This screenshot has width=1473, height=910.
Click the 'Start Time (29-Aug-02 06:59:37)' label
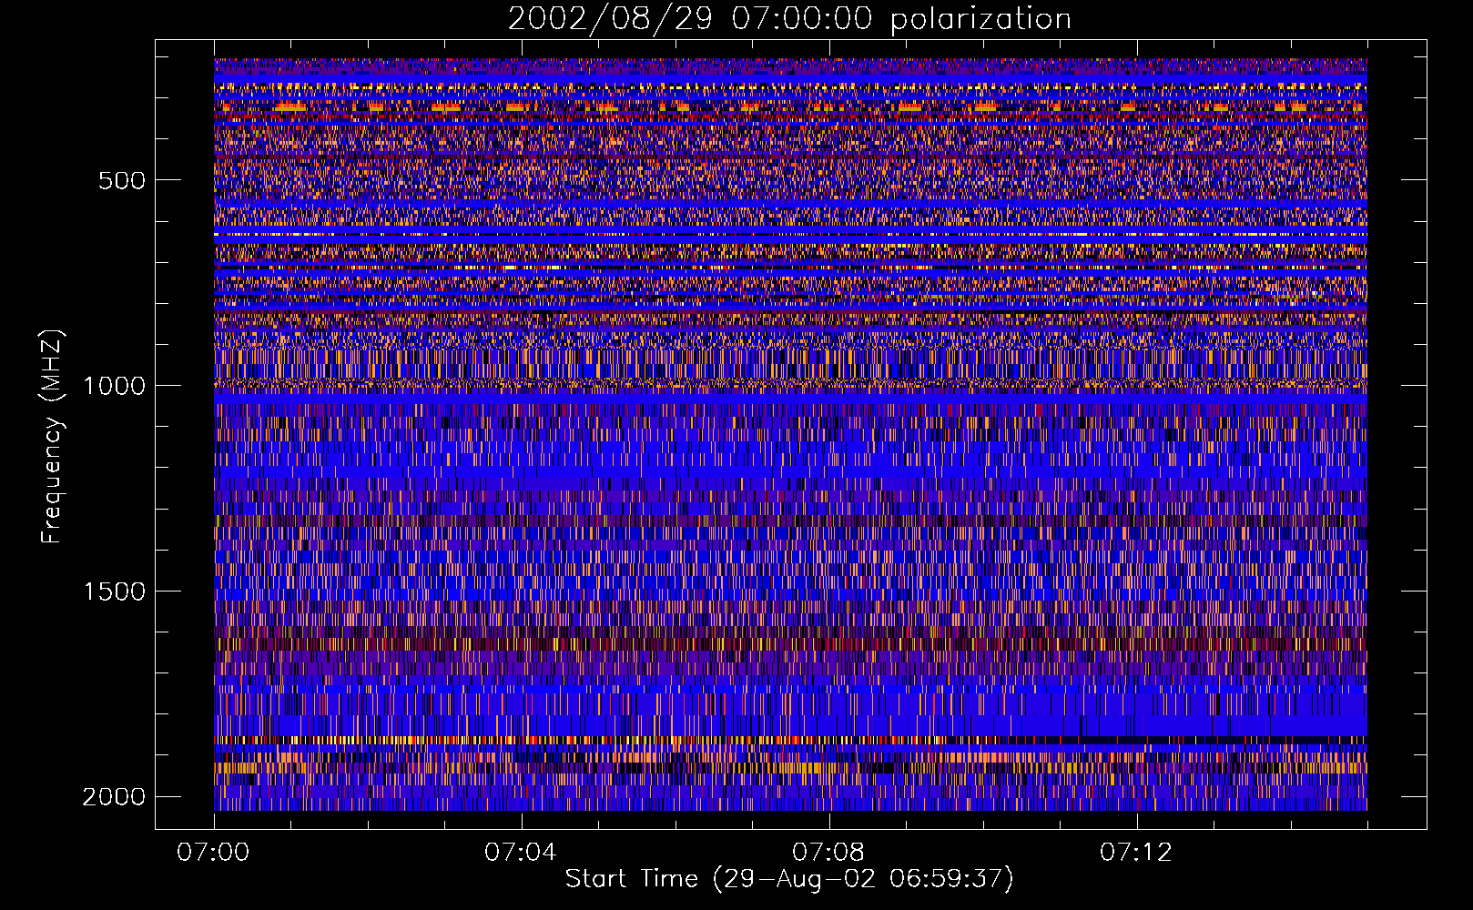tap(789, 879)
